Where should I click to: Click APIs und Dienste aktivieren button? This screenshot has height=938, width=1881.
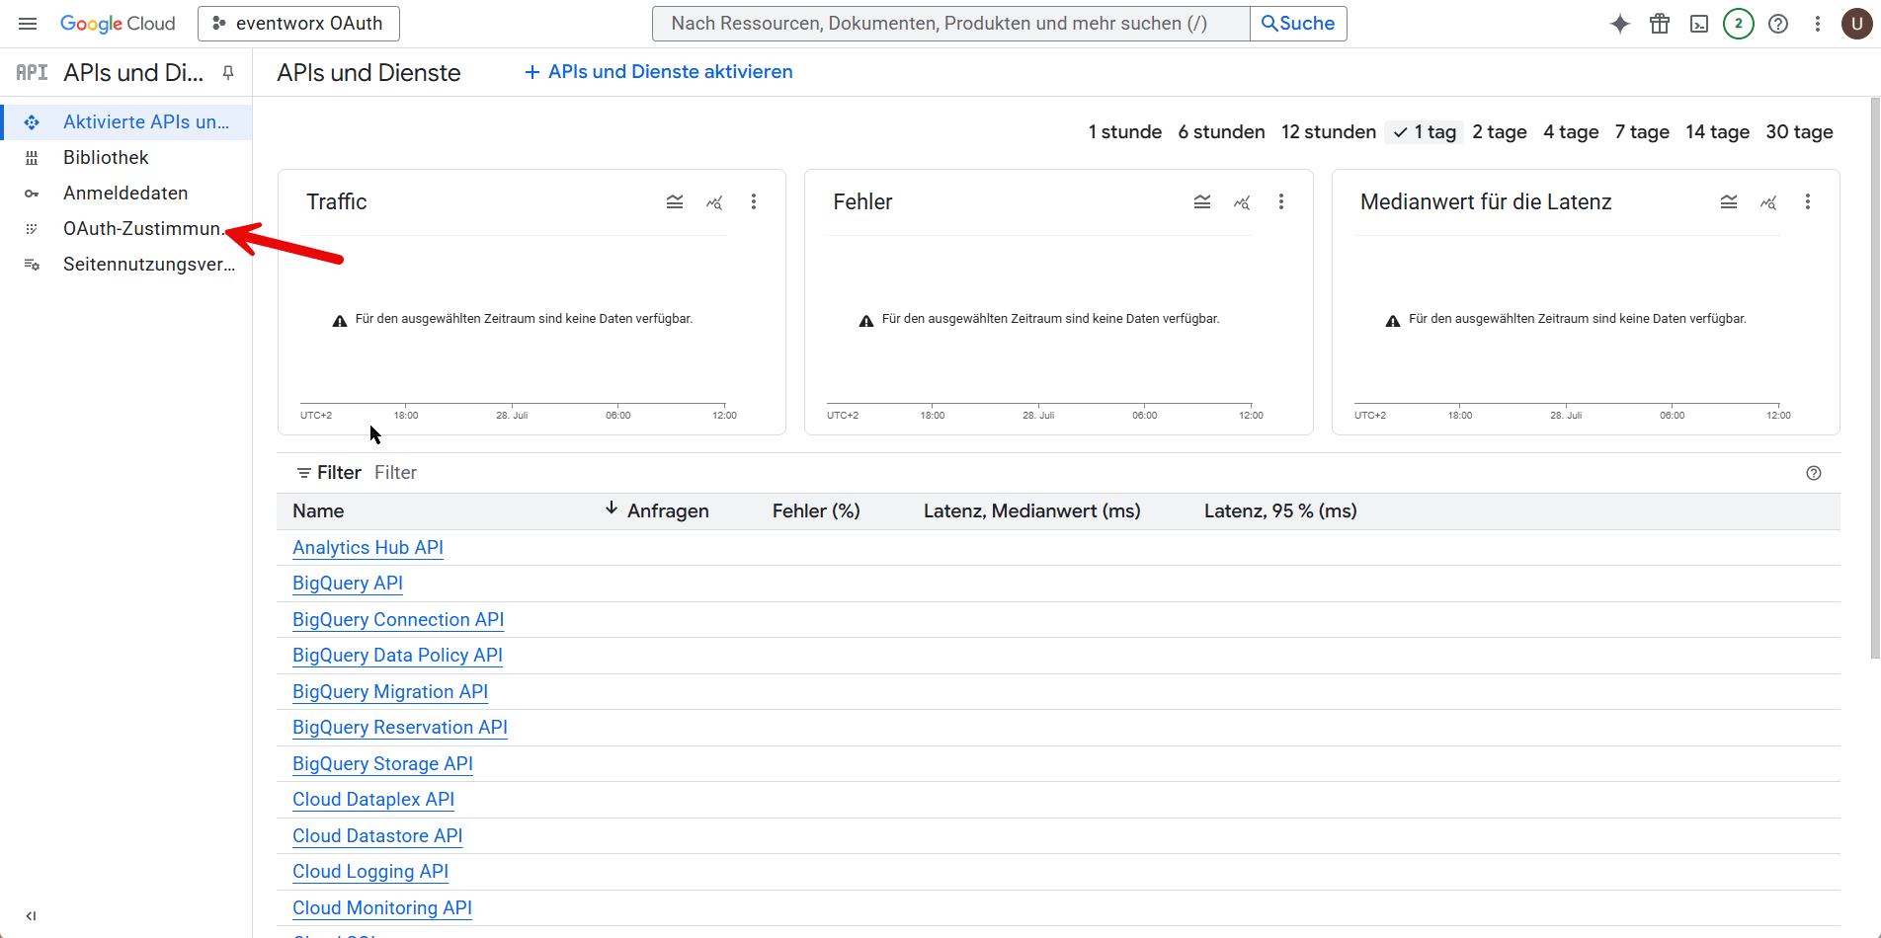(658, 72)
